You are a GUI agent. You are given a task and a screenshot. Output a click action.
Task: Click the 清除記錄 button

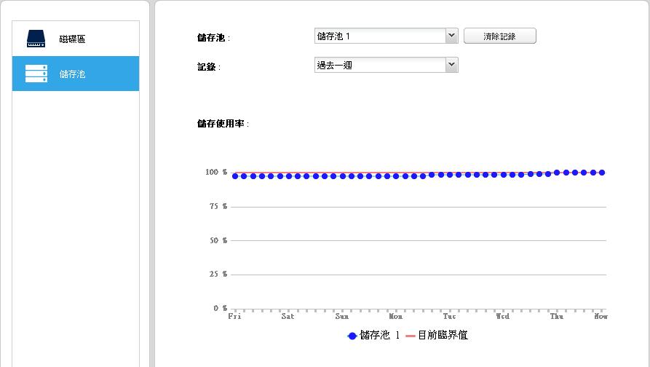point(500,36)
